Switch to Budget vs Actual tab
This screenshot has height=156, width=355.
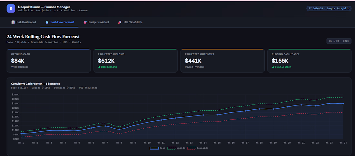[96, 22]
